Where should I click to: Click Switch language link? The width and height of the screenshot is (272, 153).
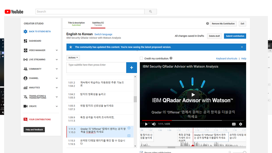pos(103,34)
